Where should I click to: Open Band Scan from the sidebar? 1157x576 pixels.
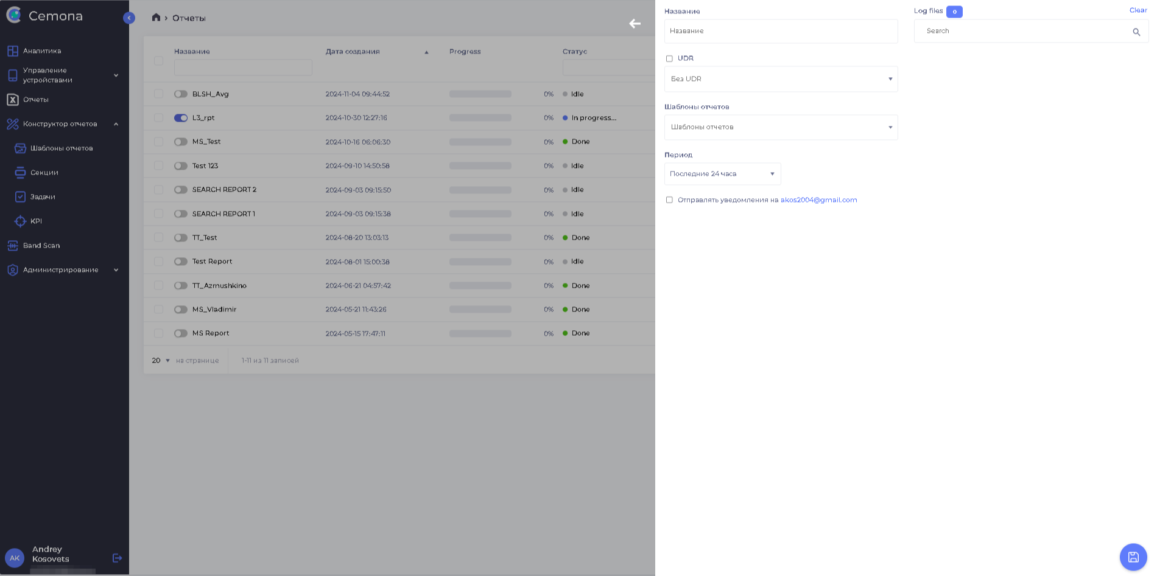click(41, 246)
